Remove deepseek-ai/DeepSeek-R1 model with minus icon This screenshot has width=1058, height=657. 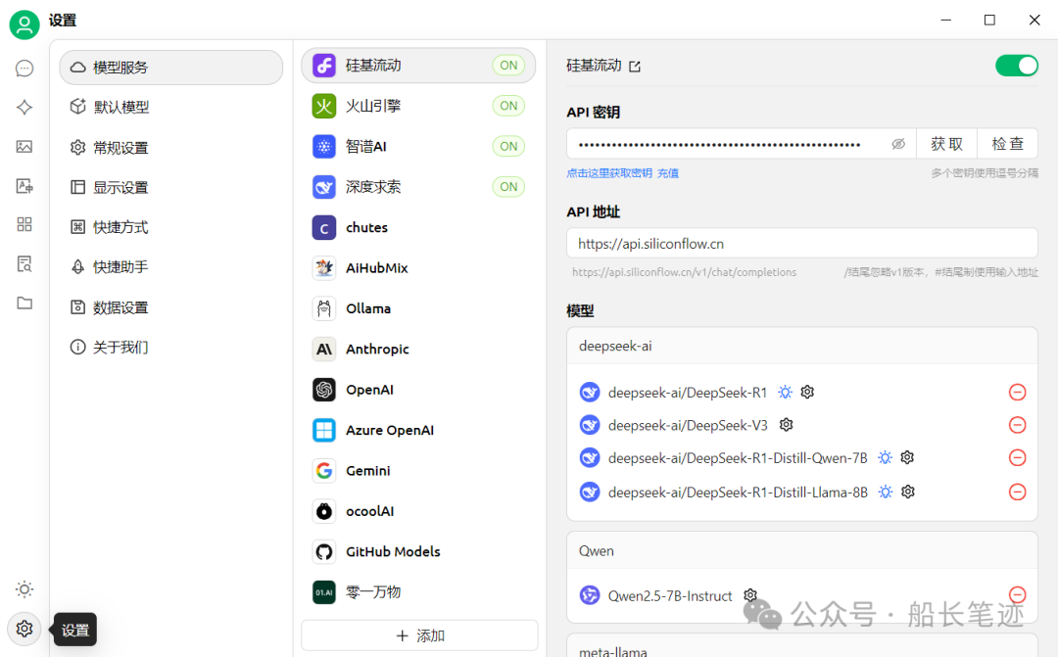coord(1017,392)
